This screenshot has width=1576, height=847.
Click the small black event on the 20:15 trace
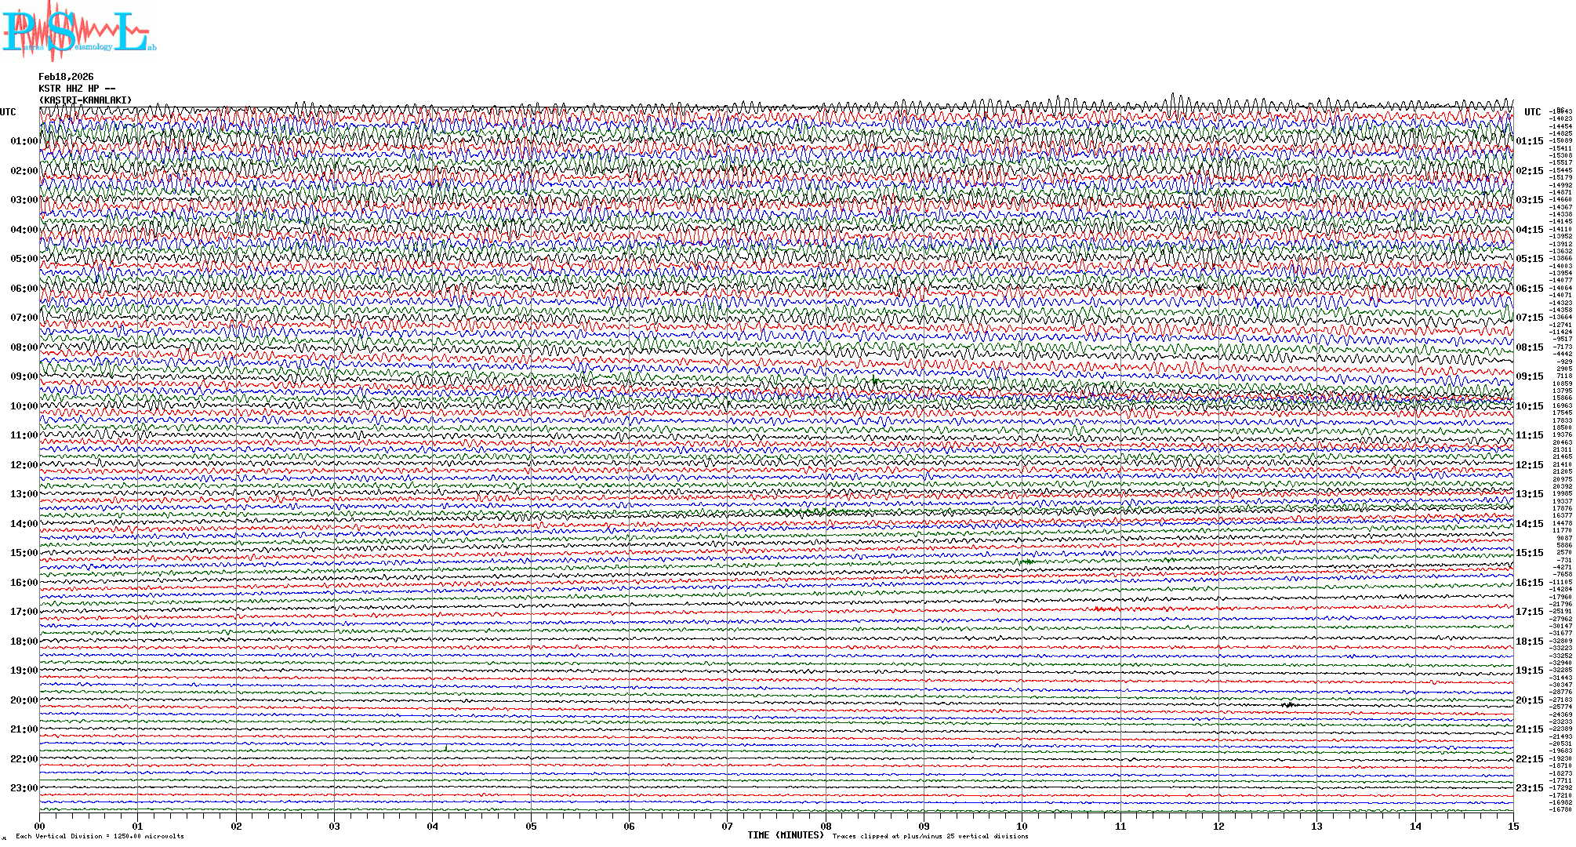tap(1288, 705)
